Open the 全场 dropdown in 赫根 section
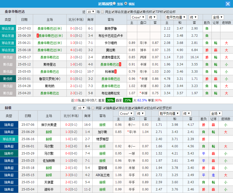 point(216,113)
